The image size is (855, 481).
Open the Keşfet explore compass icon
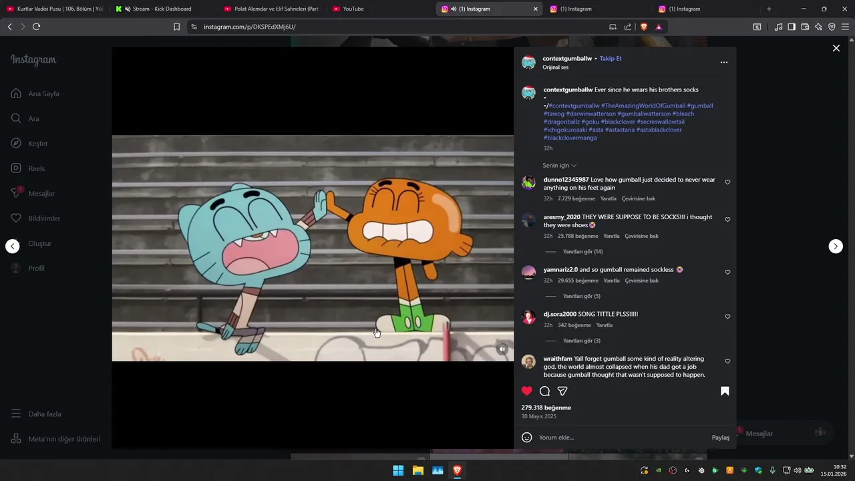(x=16, y=144)
